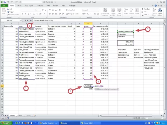Switch to the Sheet2 worksheet tab
This screenshot has width=167, height=125.
21,116
